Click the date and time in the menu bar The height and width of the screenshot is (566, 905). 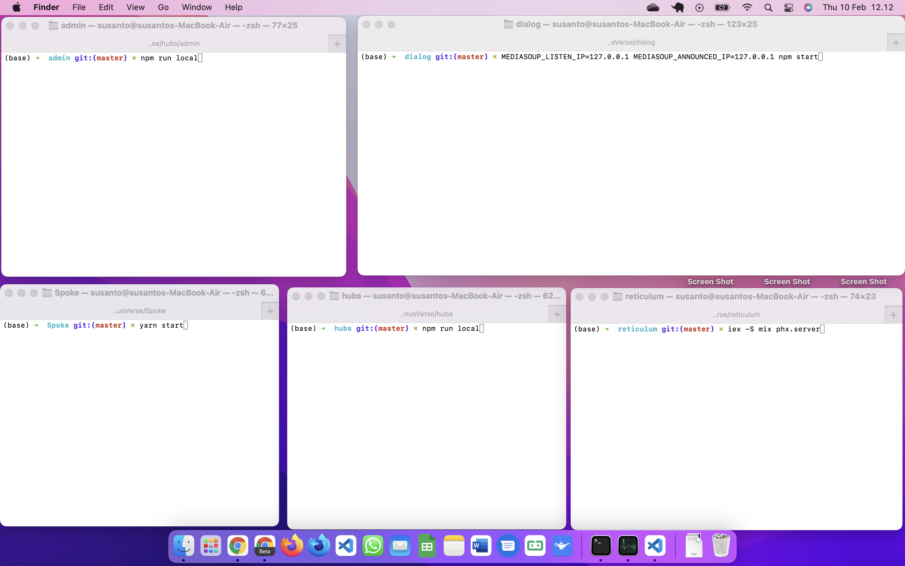coord(858,7)
